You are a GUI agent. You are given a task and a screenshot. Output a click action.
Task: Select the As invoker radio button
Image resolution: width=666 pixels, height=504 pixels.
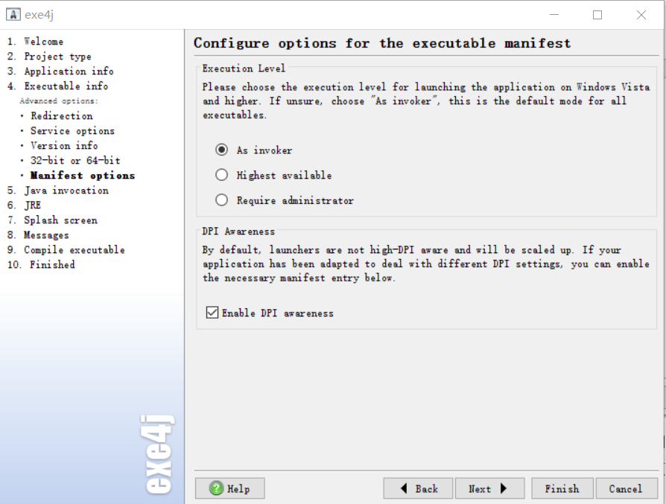[222, 150]
